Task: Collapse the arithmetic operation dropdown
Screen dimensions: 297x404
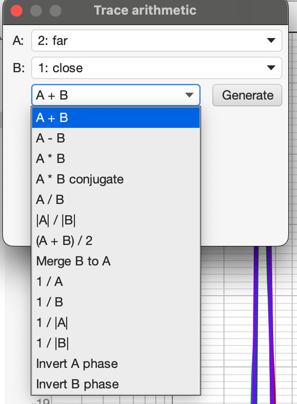Action: (x=116, y=95)
